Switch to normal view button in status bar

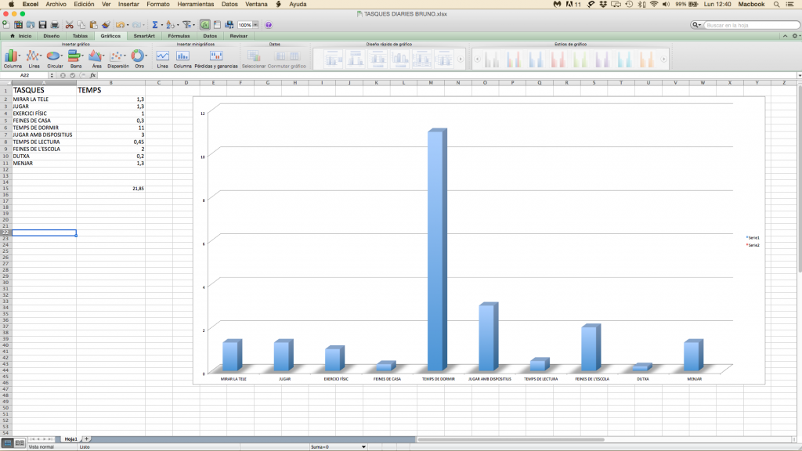[x=7, y=442]
